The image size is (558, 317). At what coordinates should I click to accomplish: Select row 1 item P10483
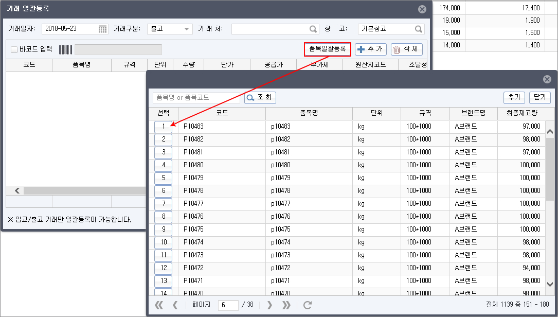164,127
